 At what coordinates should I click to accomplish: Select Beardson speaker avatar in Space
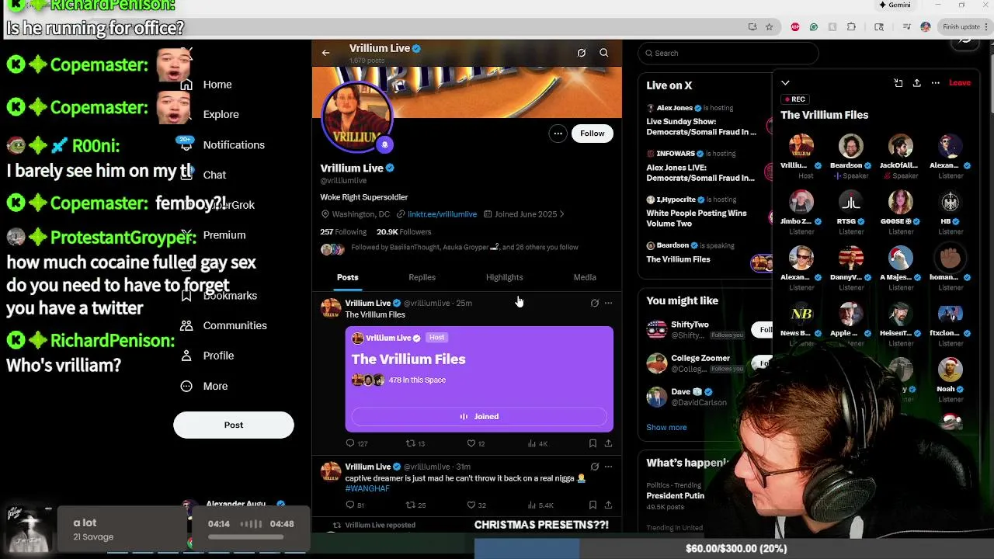[x=851, y=146]
